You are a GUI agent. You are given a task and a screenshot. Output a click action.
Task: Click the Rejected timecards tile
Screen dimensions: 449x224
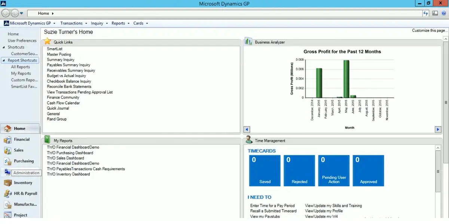pos(299,171)
